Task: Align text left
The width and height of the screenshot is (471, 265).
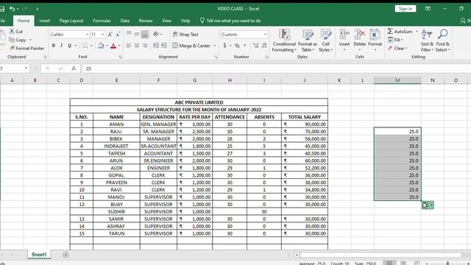Action: click(x=129, y=46)
